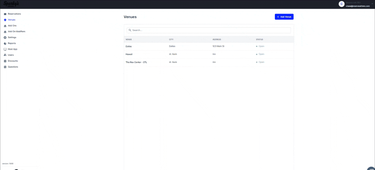Click the Users people icon
Viewport: 375px width, 170px height.
5,55
